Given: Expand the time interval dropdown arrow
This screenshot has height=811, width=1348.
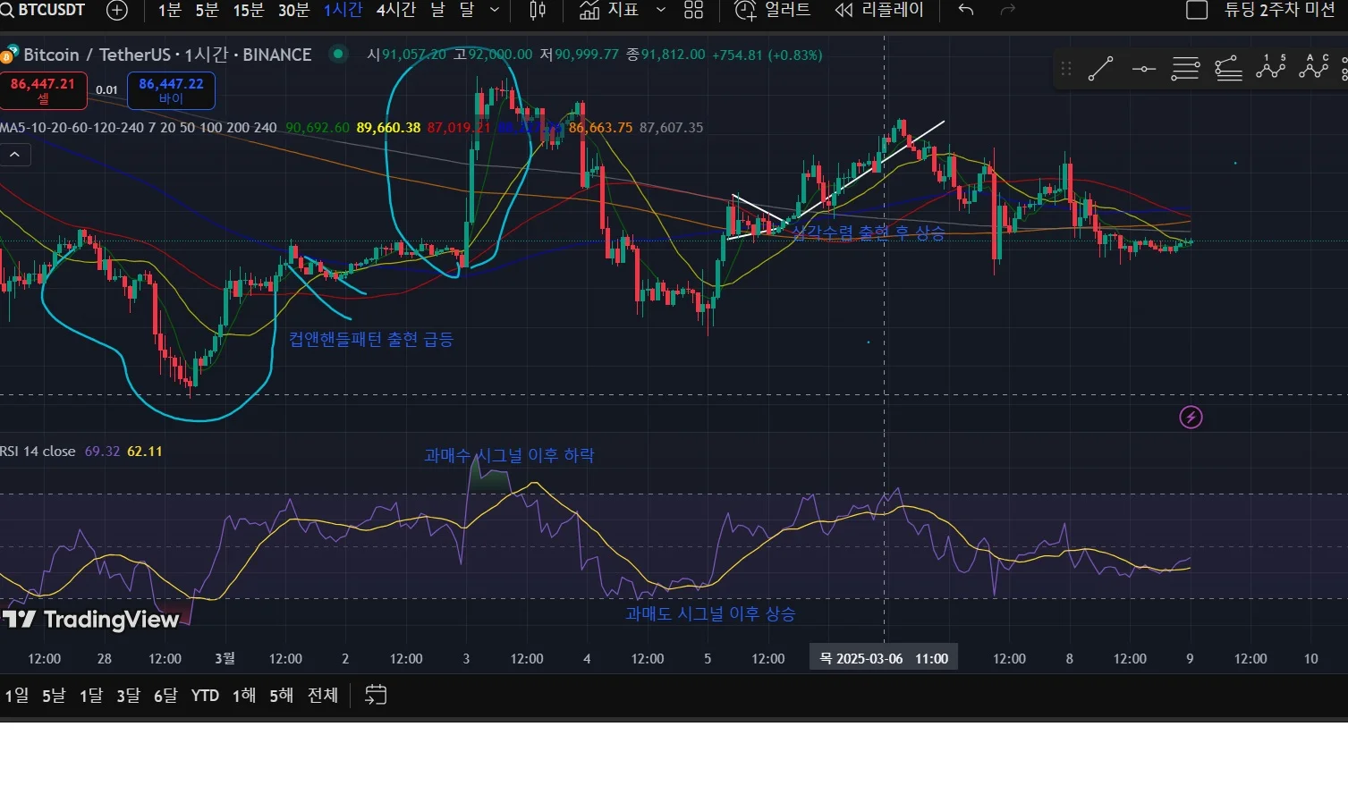Looking at the screenshot, I should (495, 10).
